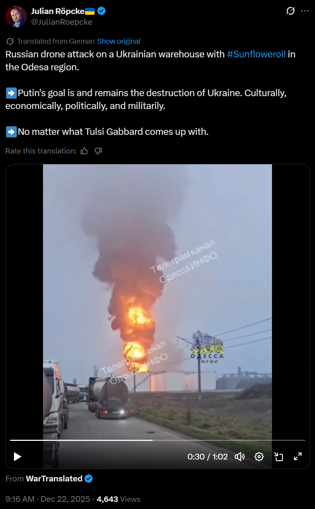Image resolution: width=315 pixels, height=509 pixels.
Task: Click Show original translation link
Action: 119,41
